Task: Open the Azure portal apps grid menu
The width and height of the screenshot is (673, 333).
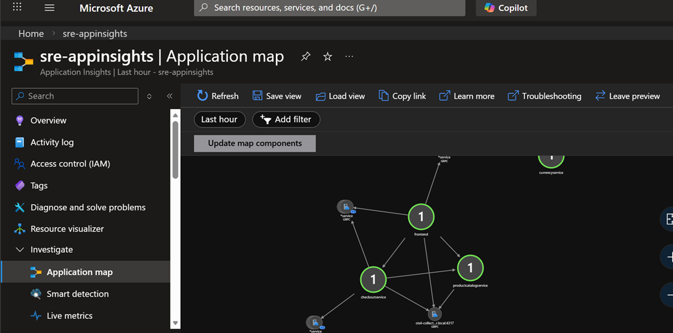Action: coord(16,8)
